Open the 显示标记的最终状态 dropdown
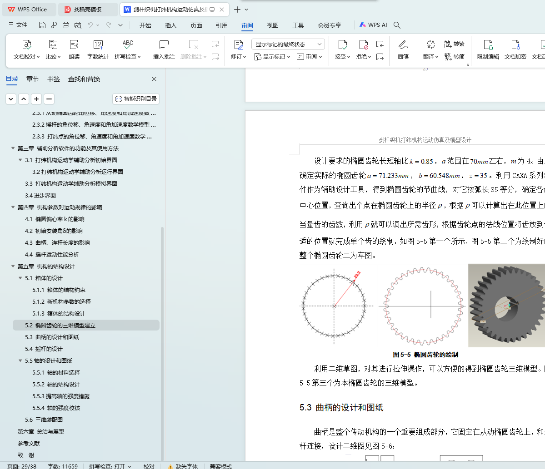The image size is (545, 469). [x=288, y=44]
